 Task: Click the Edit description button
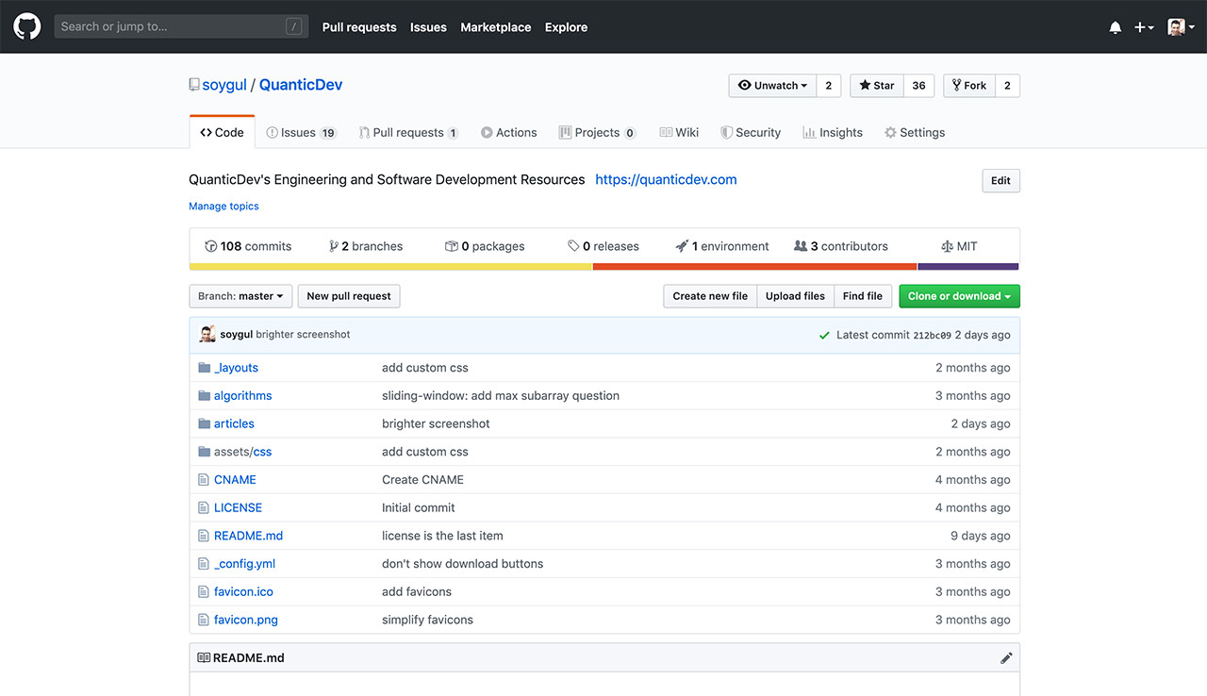coord(1000,181)
